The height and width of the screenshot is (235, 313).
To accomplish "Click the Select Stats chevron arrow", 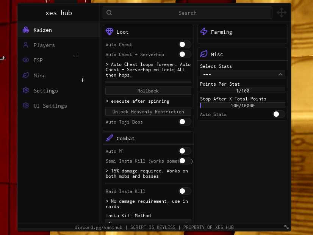I will (280, 74).
